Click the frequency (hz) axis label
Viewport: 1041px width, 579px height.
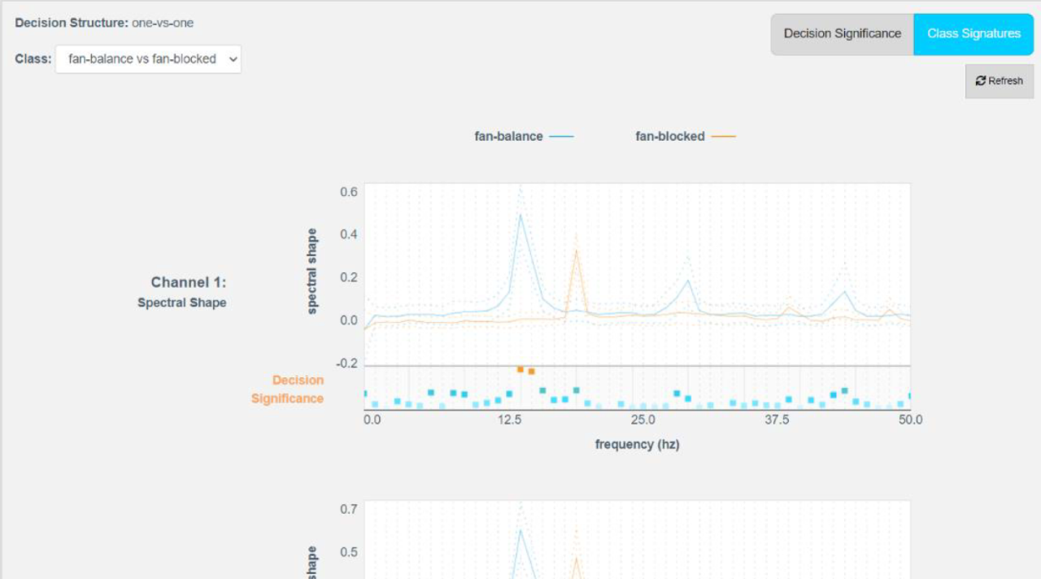637,445
